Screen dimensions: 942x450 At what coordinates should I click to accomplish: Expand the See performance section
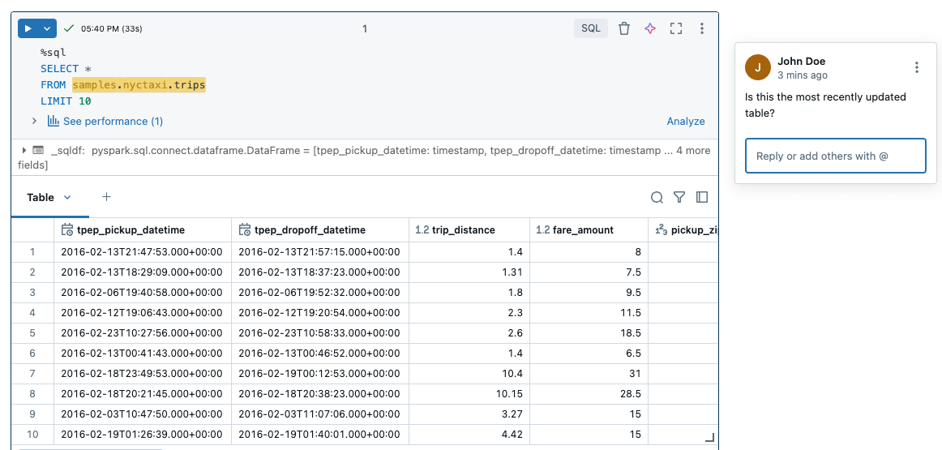click(34, 121)
